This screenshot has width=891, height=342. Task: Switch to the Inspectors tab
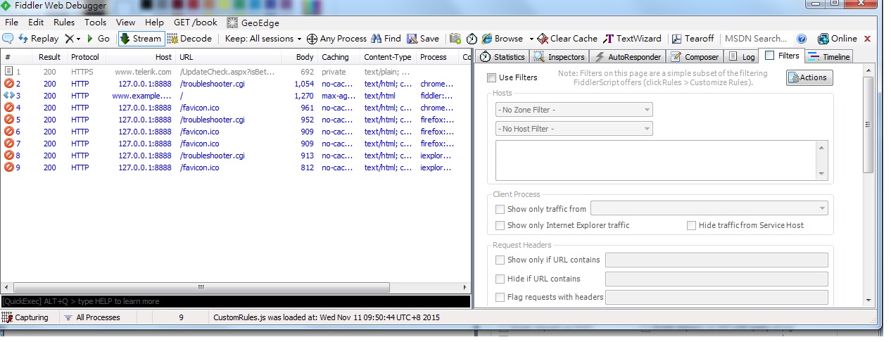[560, 57]
